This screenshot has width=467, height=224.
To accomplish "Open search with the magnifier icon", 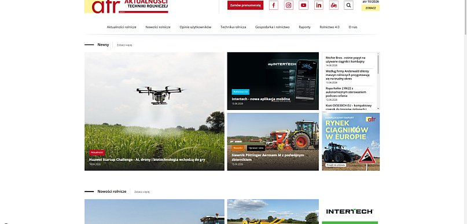I will 349,5.
